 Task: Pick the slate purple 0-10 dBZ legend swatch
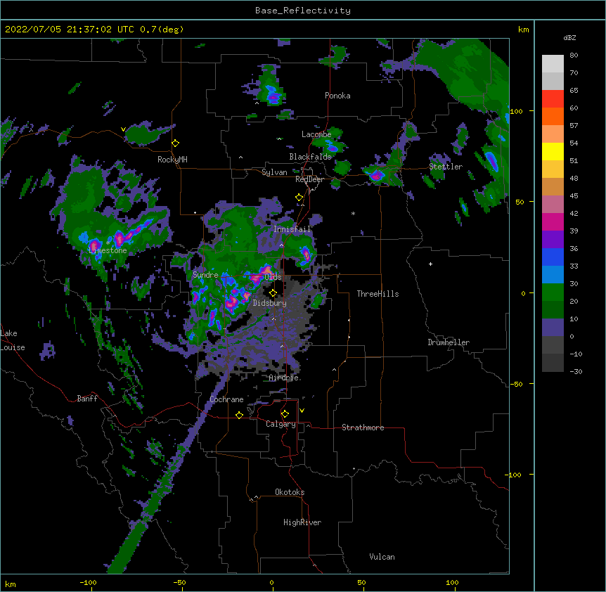(553, 328)
